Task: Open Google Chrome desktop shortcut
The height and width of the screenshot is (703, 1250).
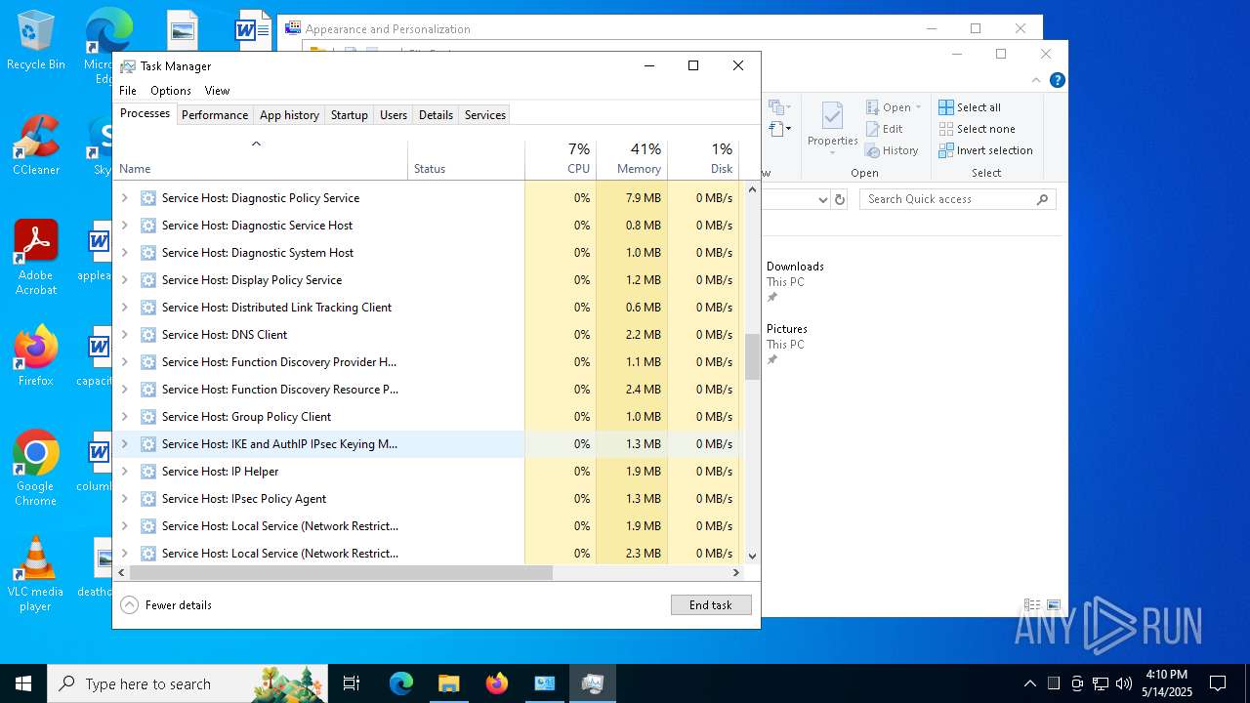Action: point(36,469)
